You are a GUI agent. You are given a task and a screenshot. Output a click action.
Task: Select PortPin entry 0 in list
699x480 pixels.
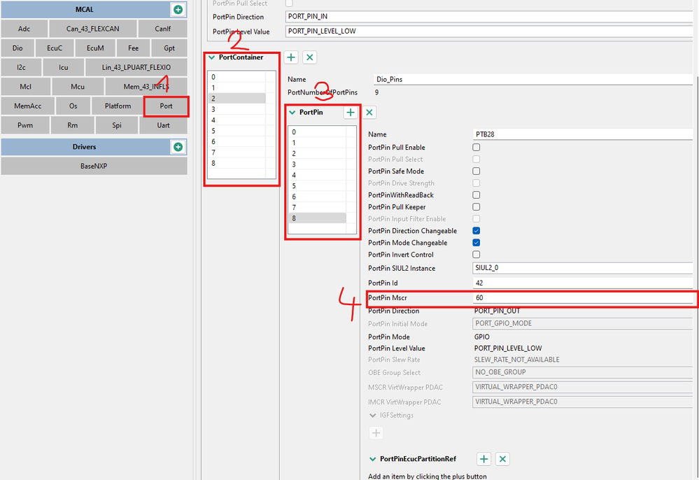[317, 132]
